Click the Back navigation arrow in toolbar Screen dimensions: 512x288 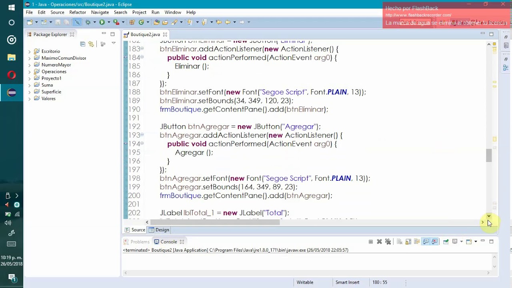[x=228, y=22]
